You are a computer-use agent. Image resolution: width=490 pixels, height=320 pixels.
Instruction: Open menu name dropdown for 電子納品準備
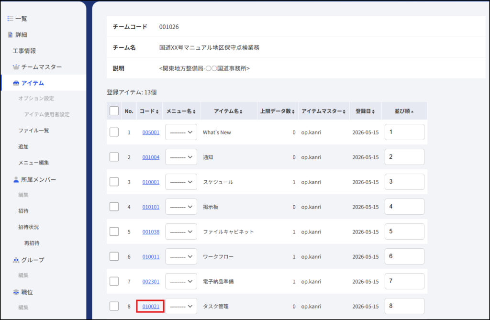point(181,281)
